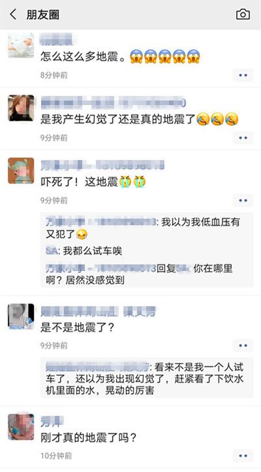Open the camera icon to post
This screenshot has width=261, height=472.
click(x=243, y=14)
